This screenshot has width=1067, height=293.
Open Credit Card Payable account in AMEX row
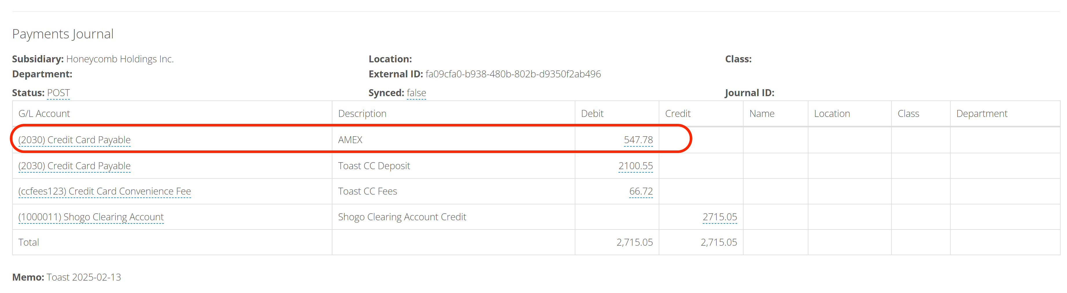click(74, 140)
